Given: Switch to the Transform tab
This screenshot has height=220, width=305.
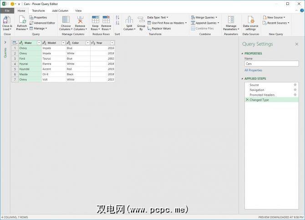Looking at the screenshot, I should pos(38,10).
